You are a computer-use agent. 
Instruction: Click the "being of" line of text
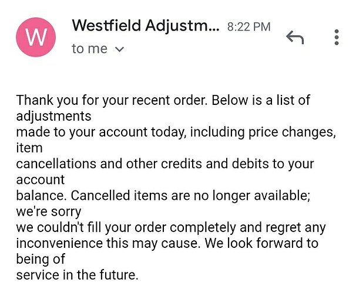tap(41, 259)
